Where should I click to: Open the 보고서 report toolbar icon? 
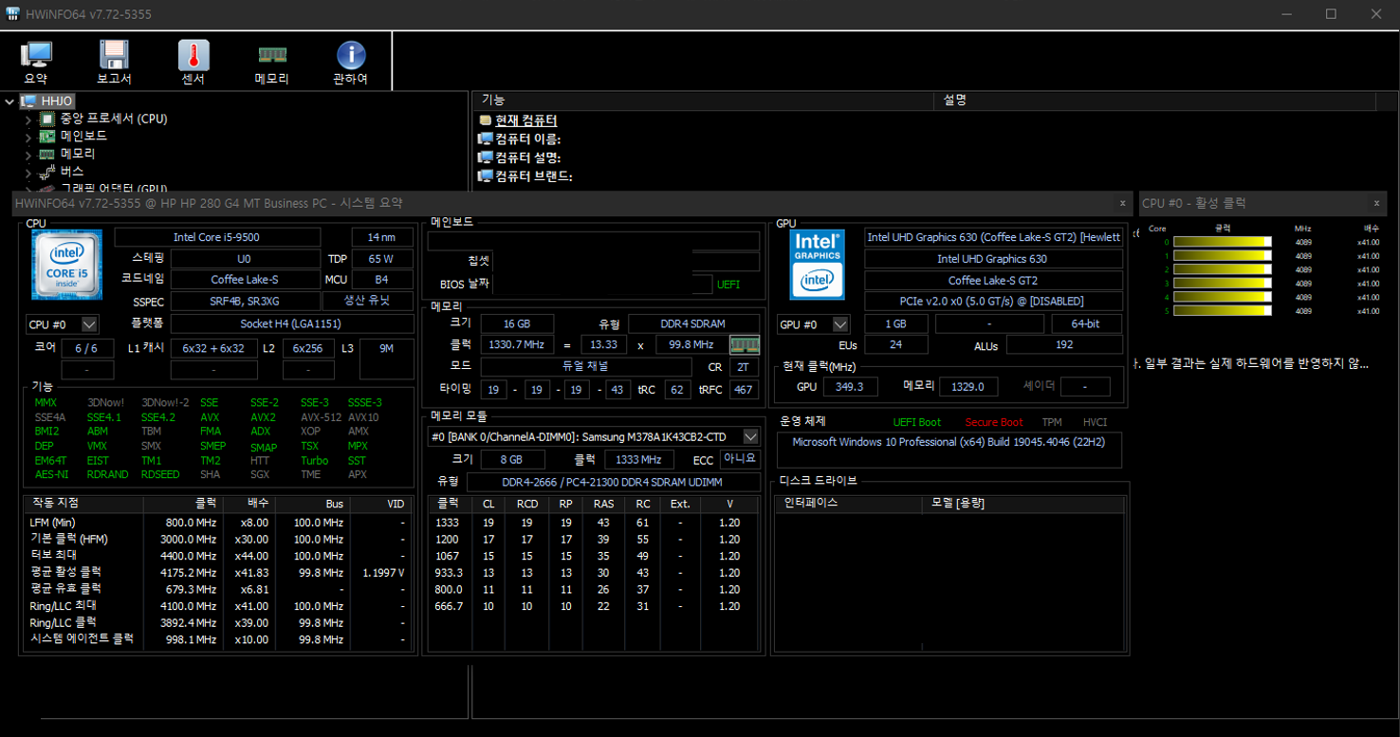pyautogui.click(x=114, y=64)
